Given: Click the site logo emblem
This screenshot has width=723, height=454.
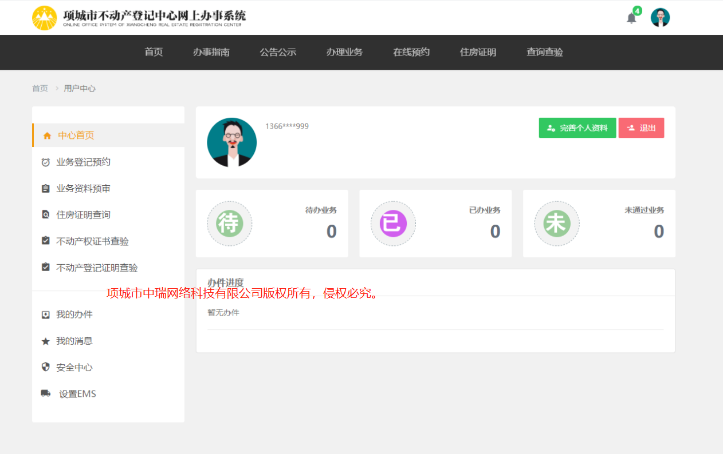Looking at the screenshot, I should tap(44, 18).
